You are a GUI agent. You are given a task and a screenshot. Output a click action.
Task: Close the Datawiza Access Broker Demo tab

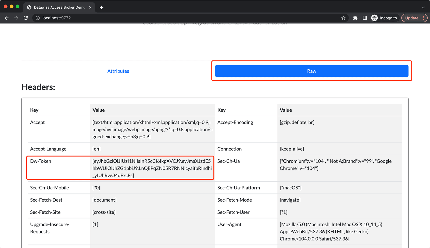(x=90, y=8)
